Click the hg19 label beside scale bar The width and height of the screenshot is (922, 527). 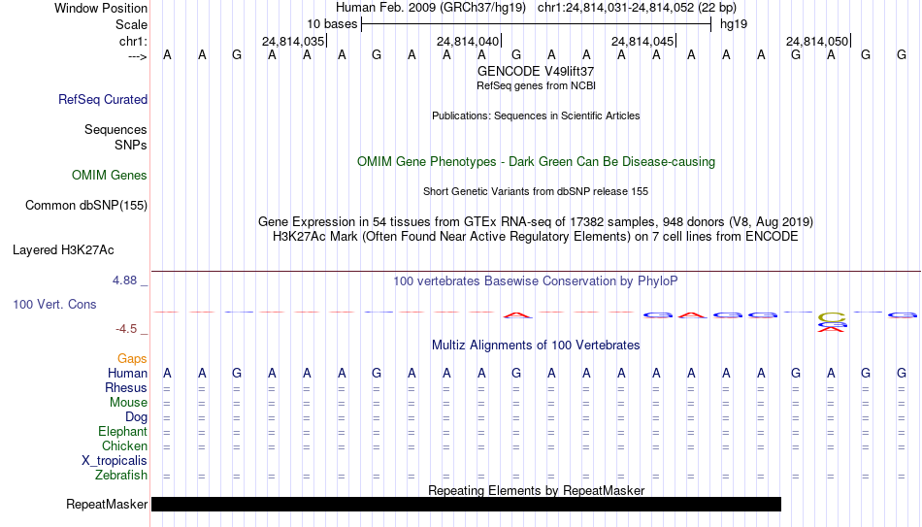tap(734, 24)
